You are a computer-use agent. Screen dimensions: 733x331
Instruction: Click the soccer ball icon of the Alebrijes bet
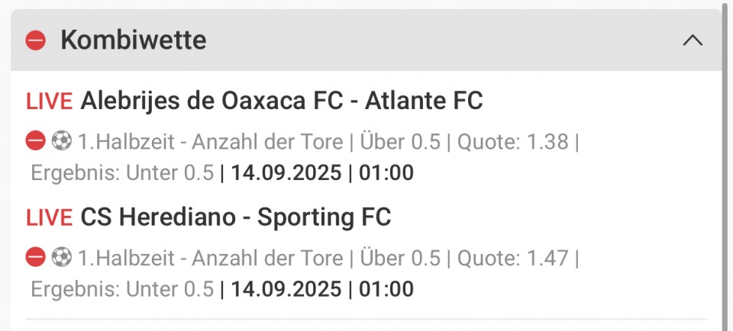(x=61, y=140)
